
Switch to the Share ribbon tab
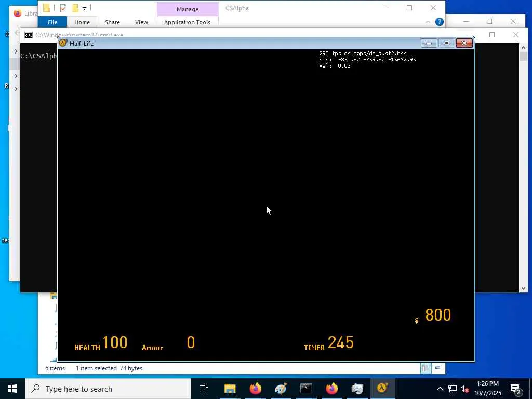[112, 22]
